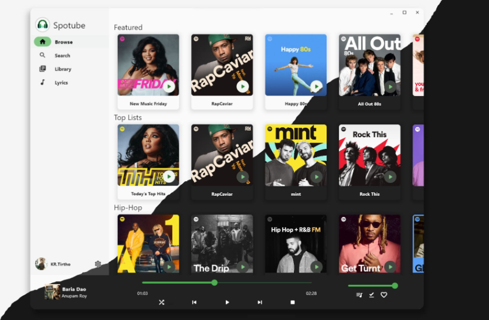The height and width of the screenshot is (320, 489).
Task: Click the Rock This title text
Action: [369, 194]
